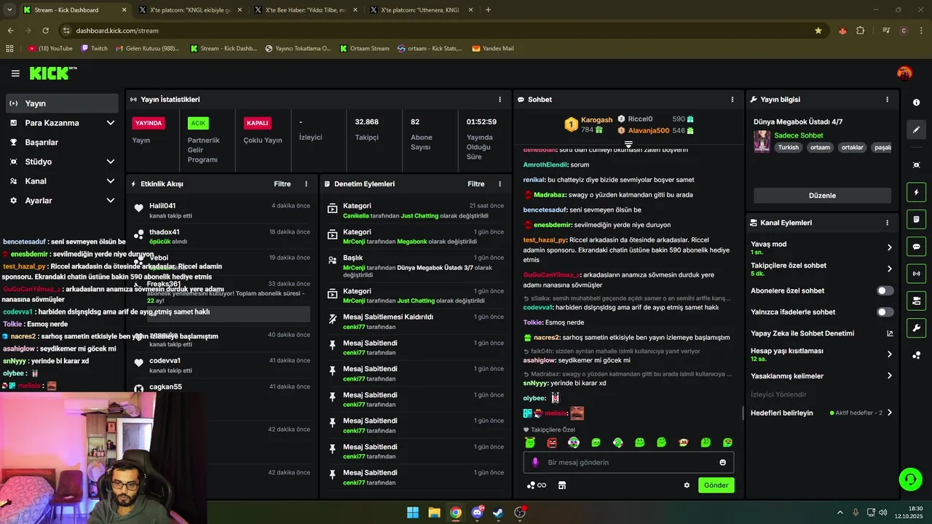Toggle the lightning bolt activity widget icon
Viewport: 932px width, 524px height.
916,192
